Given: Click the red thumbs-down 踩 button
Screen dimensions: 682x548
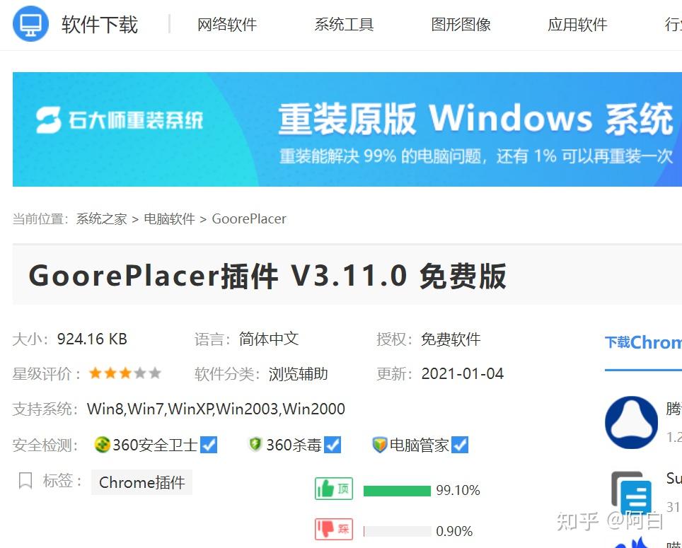Looking at the screenshot, I should [334, 529].
